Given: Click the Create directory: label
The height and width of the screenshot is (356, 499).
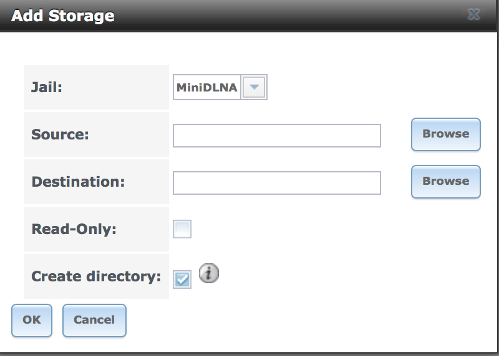Looking at the screenshot, I should [x=96, y=276].
